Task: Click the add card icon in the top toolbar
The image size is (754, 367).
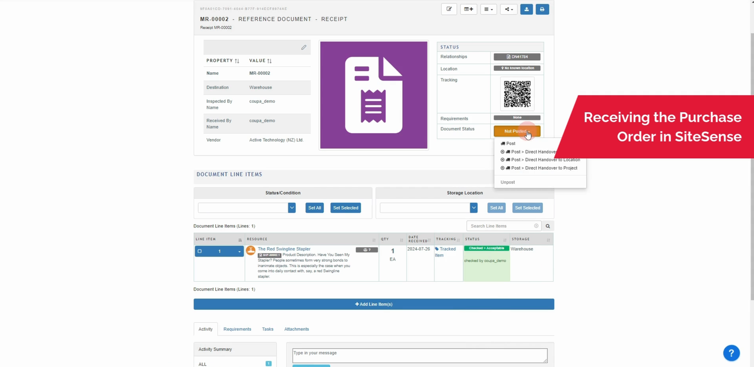Action: pos(468,9)
